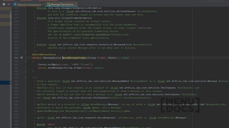Viewport: 229px width, 128px height.
Task: Click the @return Javadoc tag
Action: pyautogui.click(x=42, y=44)
